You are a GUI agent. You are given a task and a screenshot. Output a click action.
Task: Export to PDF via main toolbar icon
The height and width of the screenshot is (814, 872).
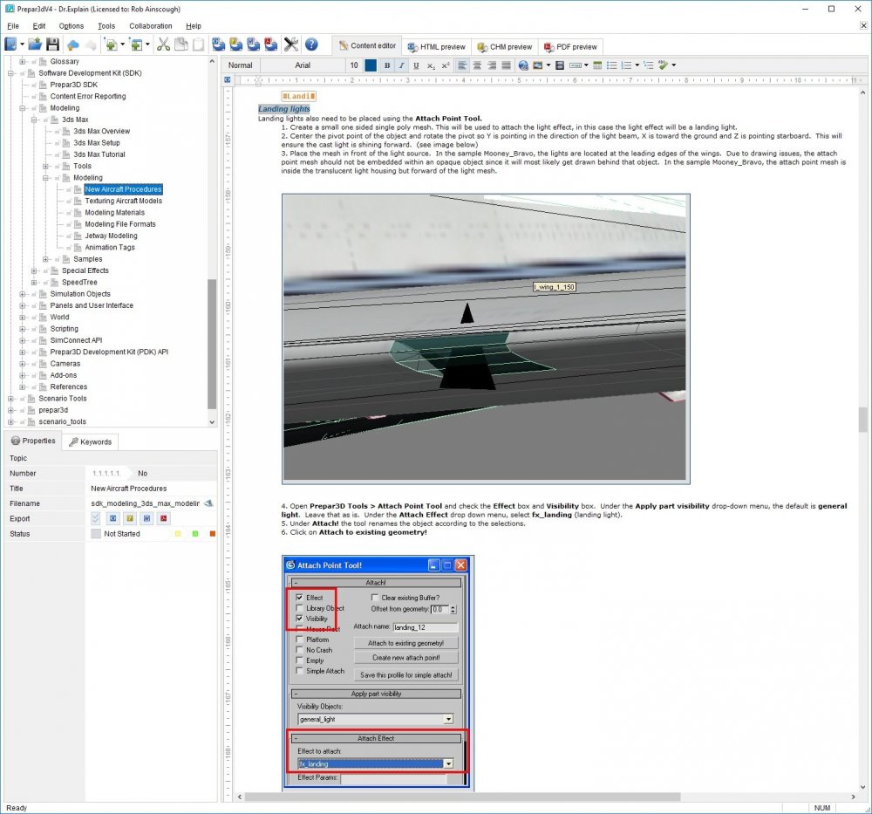click(x=271, y=44)
